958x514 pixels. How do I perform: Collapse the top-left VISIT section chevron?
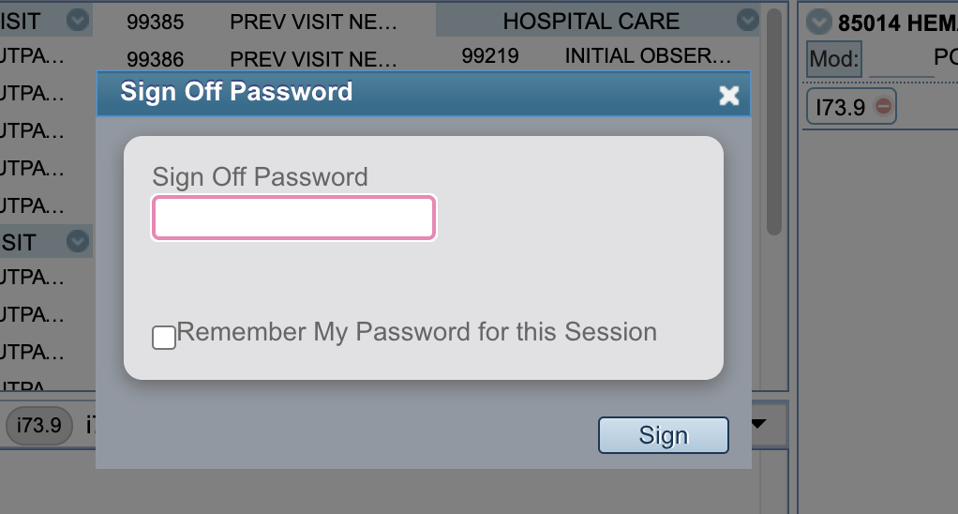click(79, 20)
